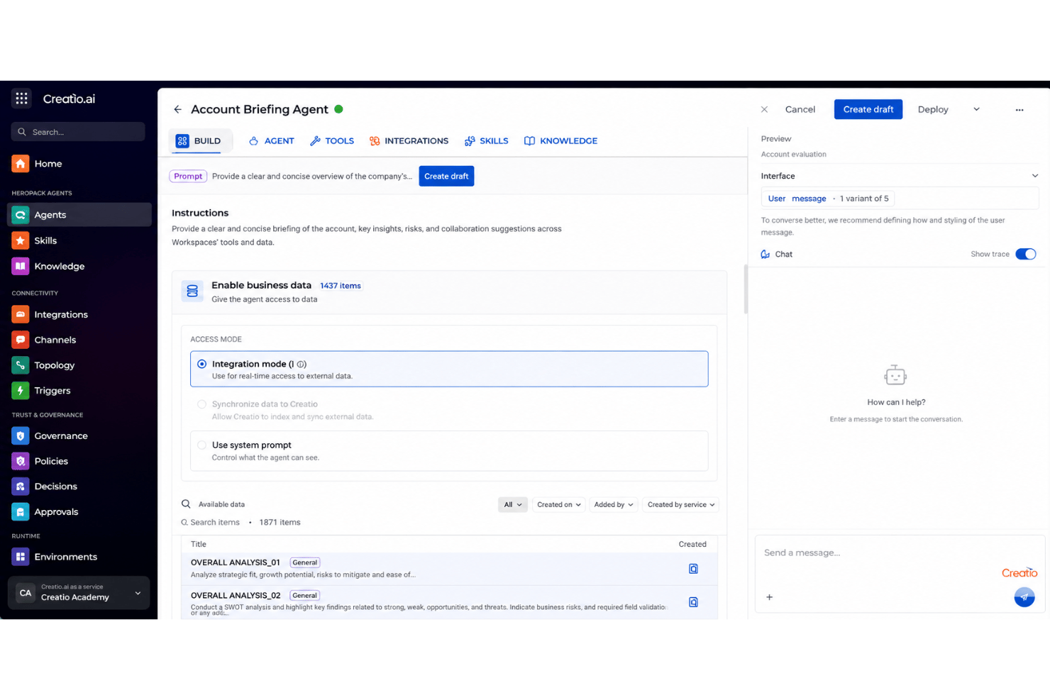Click Create draft next to the prompt text
The height and width of the screenshot is (700, 1050).
tap(446, 176)
